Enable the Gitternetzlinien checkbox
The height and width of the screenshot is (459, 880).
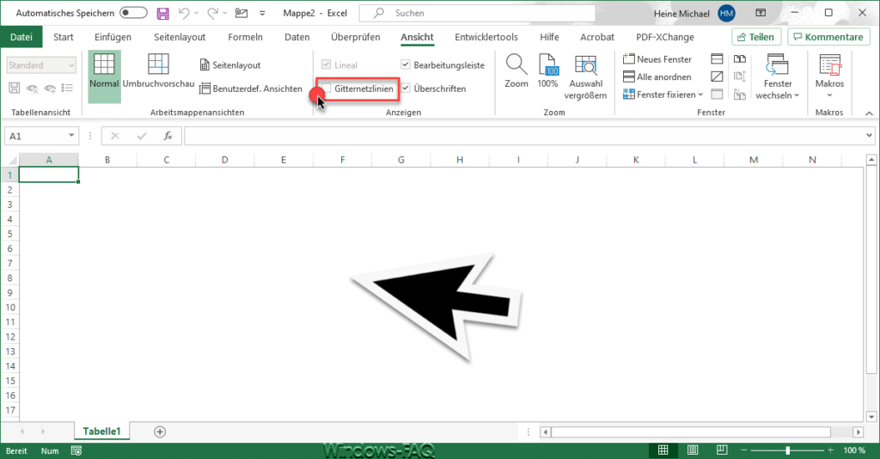(326, 88)
